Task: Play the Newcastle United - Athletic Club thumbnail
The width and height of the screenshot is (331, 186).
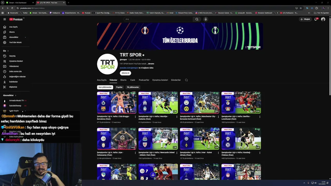Action: (158, 139)
